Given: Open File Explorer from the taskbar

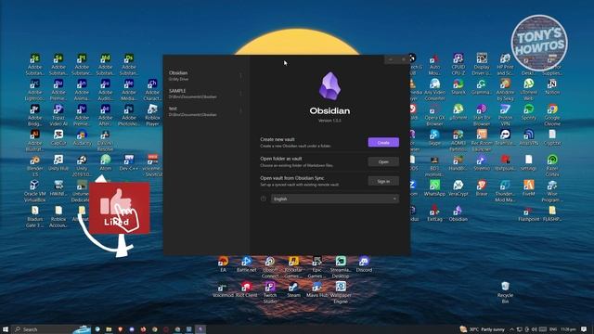Looking at the screenshot, I should pyautogui.click(x=109, y=329).
